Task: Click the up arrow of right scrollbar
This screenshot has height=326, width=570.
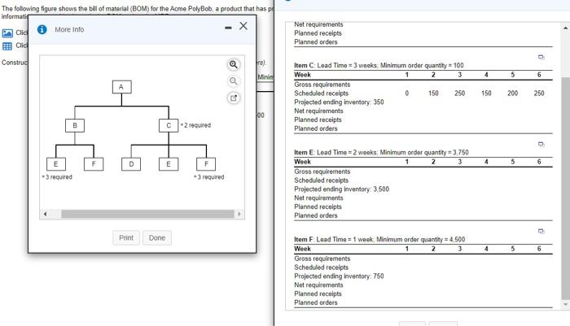Action: click(x=565, y=28)
